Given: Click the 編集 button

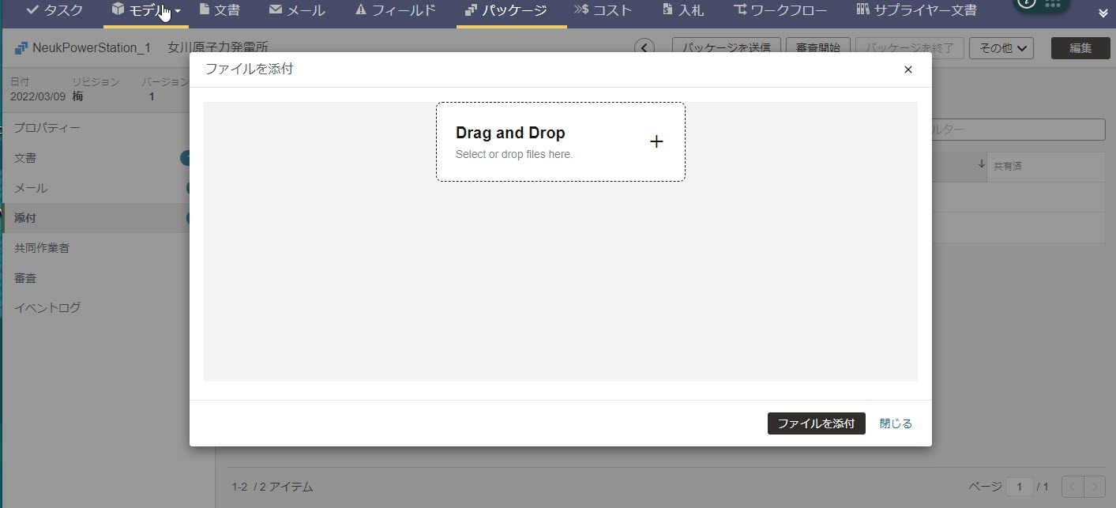Looking at the screenshot, I should (x=1080, y=48).
